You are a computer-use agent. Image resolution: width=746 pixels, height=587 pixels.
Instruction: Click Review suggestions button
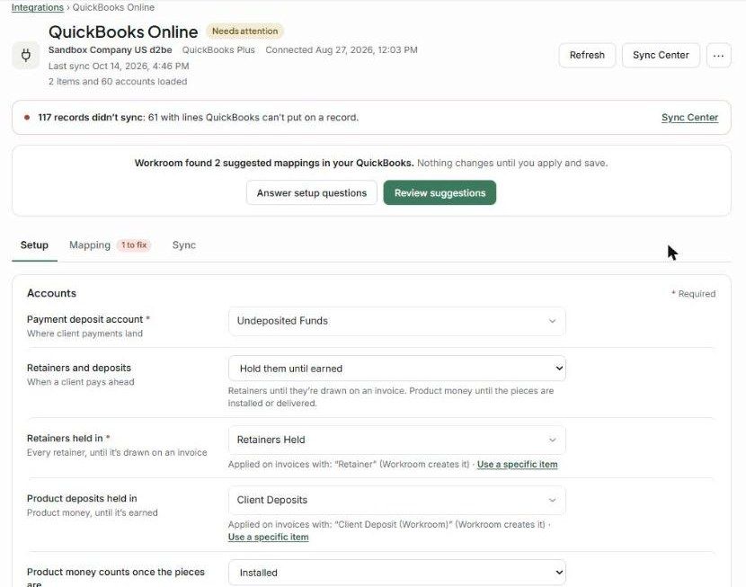click(440, 192)
